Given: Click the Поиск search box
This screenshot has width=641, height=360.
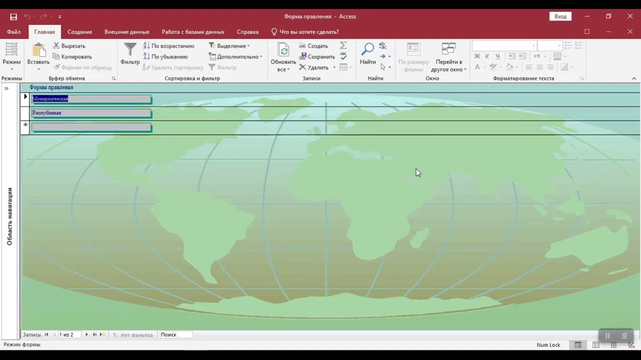Looking at the screenshot, I should point(175,334).
